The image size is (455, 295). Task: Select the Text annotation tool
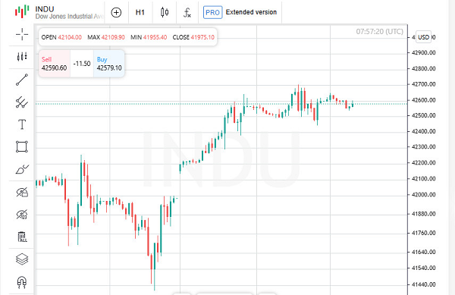(22, 124)
